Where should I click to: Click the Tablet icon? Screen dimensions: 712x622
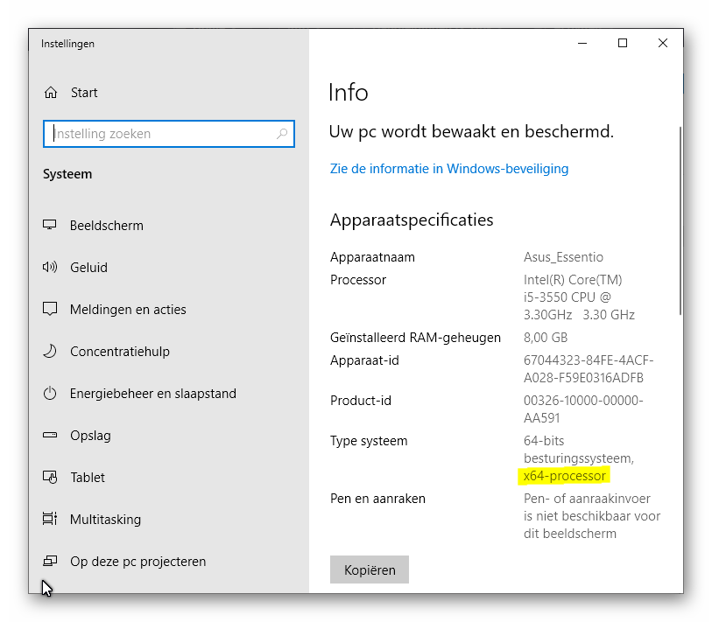click(x=50, y=477)
